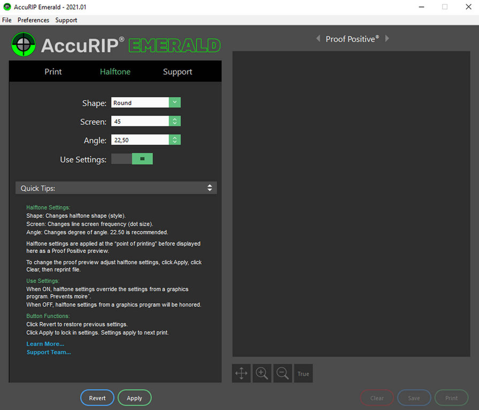Collapse the Quick Tips section

click(x=210, y=188)
